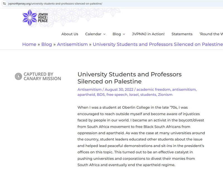Select the academic freedom tag
Viewport: 223px width, 172px height.
153,89
